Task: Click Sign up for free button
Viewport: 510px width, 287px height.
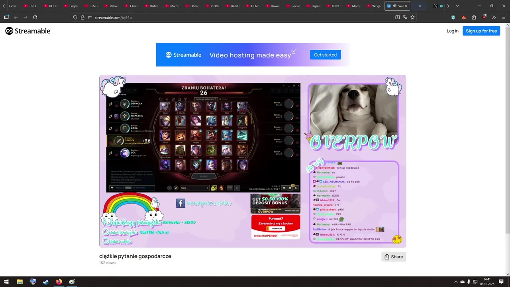Action: [x=481, y=31]
